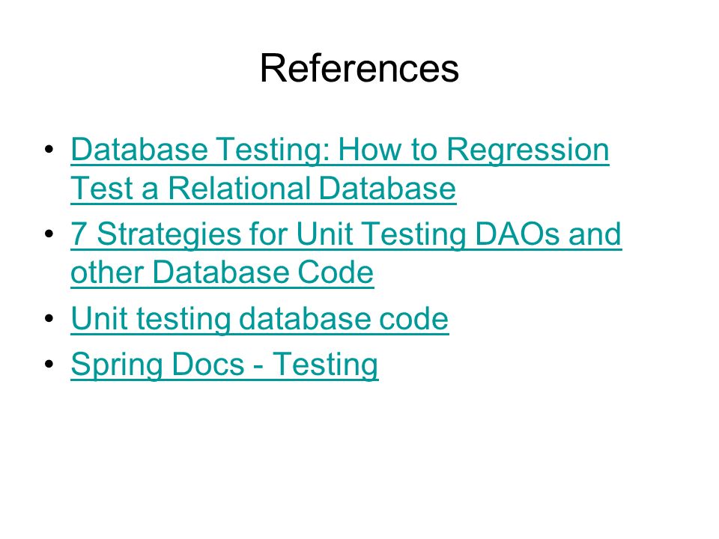This screenshot has width=719, height=539.
Task: Click the bullet before Database Testing link
Action: (49, 149)
